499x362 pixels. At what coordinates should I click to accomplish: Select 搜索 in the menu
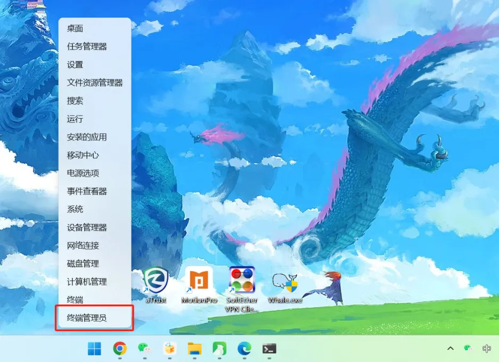[x=95, y=101]
